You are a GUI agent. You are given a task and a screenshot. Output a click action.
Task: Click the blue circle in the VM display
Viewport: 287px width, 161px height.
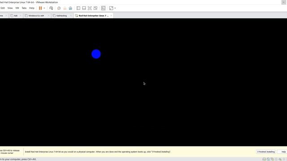pos(96,54)
